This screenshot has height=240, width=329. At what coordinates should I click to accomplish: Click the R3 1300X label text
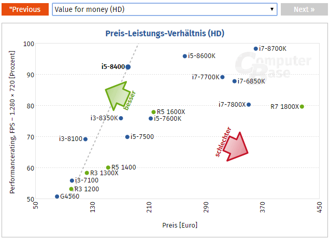(104, 173)
